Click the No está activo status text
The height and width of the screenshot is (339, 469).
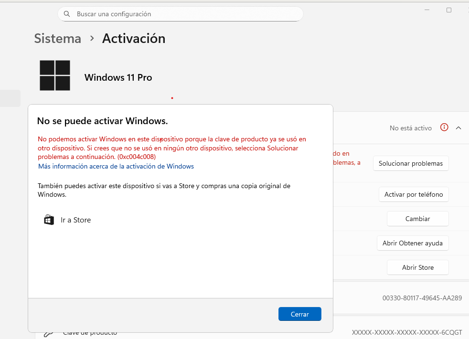point(411,128)
